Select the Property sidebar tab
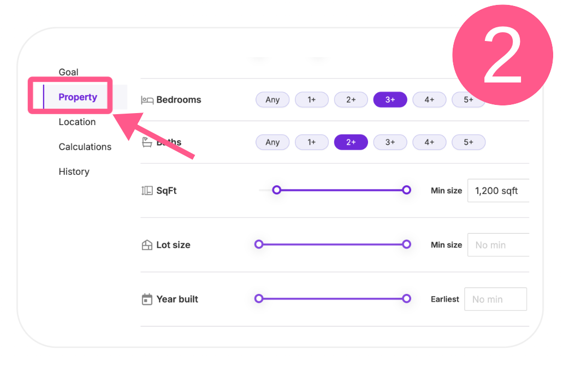This screenshot has width=569, height=366. [x=78, y=97]
